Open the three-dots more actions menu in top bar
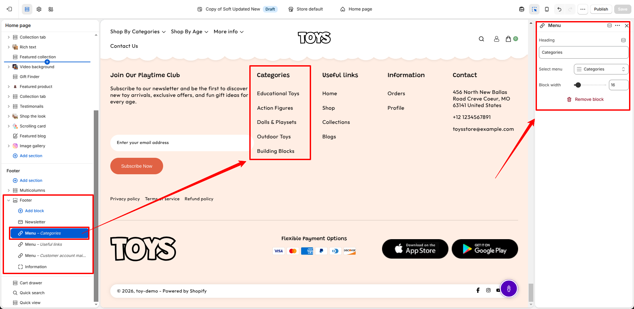Viewport: 634px width, 309px height. pos(583,9)
